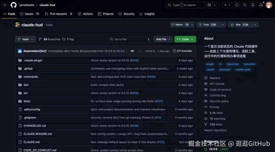Open the CLAUDE.md file
Viewport: 275px width, 152px height.
32,142
